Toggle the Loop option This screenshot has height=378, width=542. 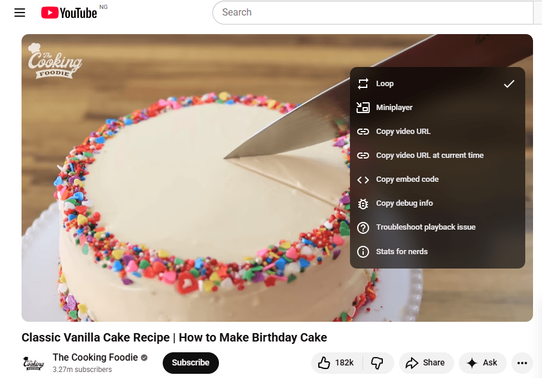[x=437, y=84]
